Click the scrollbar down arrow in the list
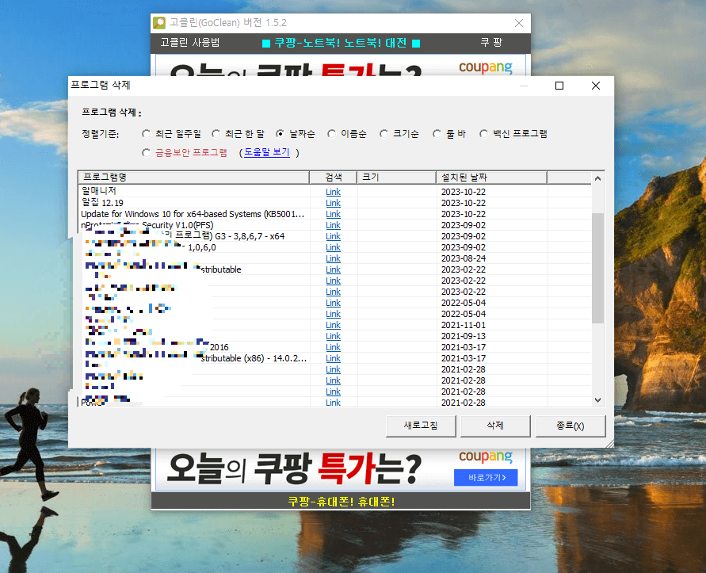The image size is (706, 573). 598,400
